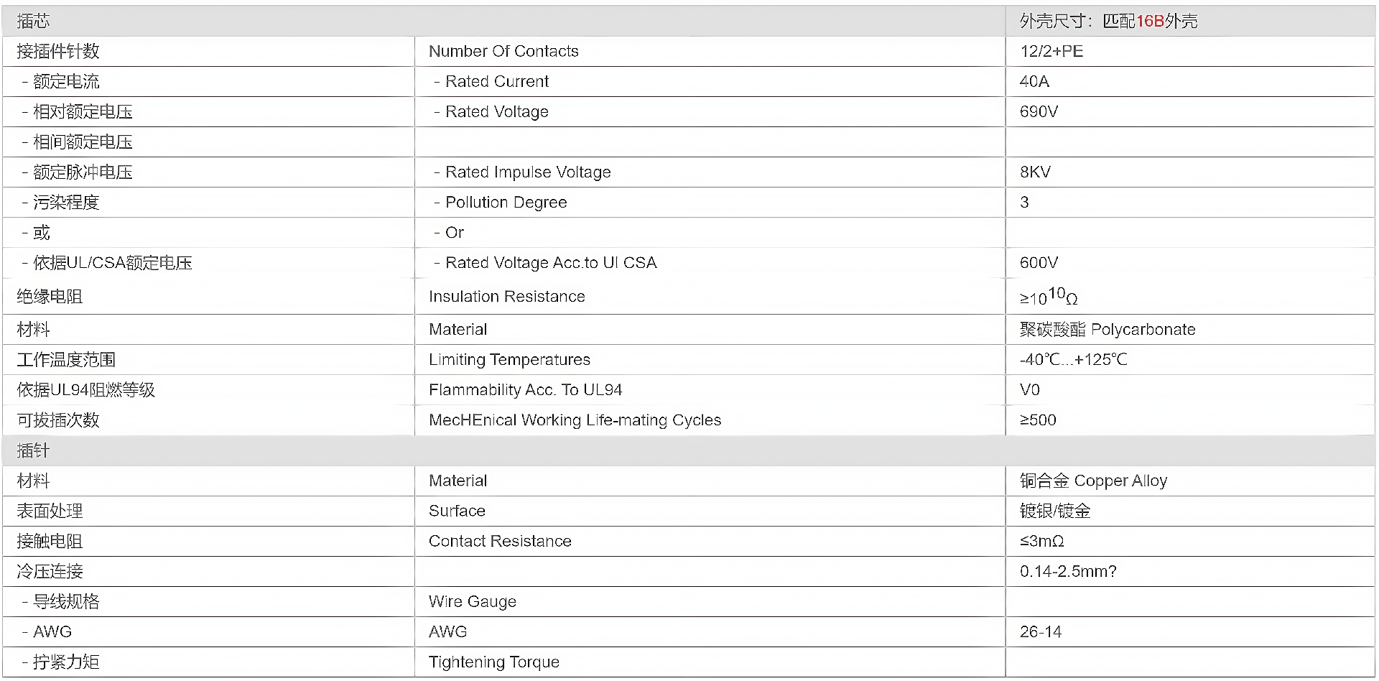Select the '接插件针数' label
Image resolution: width=1379 pixels, height=681 pixels.
click(58, 51)
